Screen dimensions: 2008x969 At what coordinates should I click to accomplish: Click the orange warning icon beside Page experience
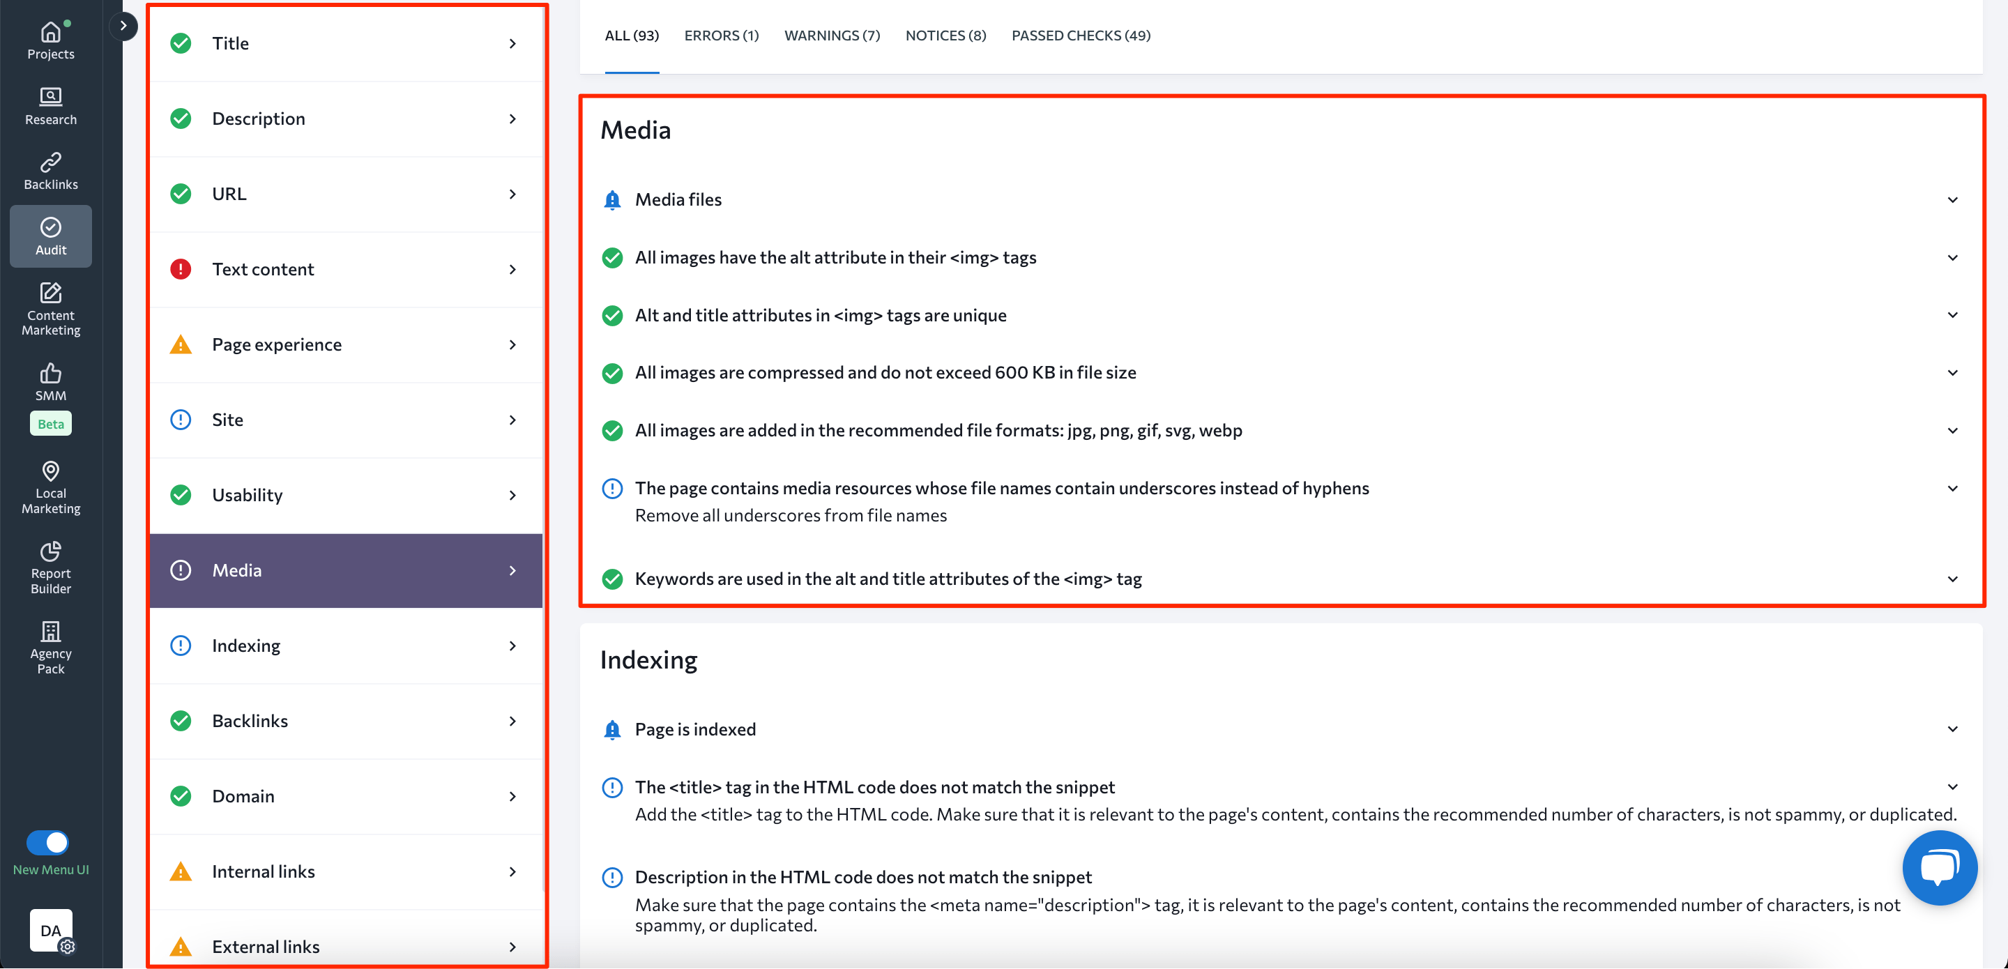[181, 344]
